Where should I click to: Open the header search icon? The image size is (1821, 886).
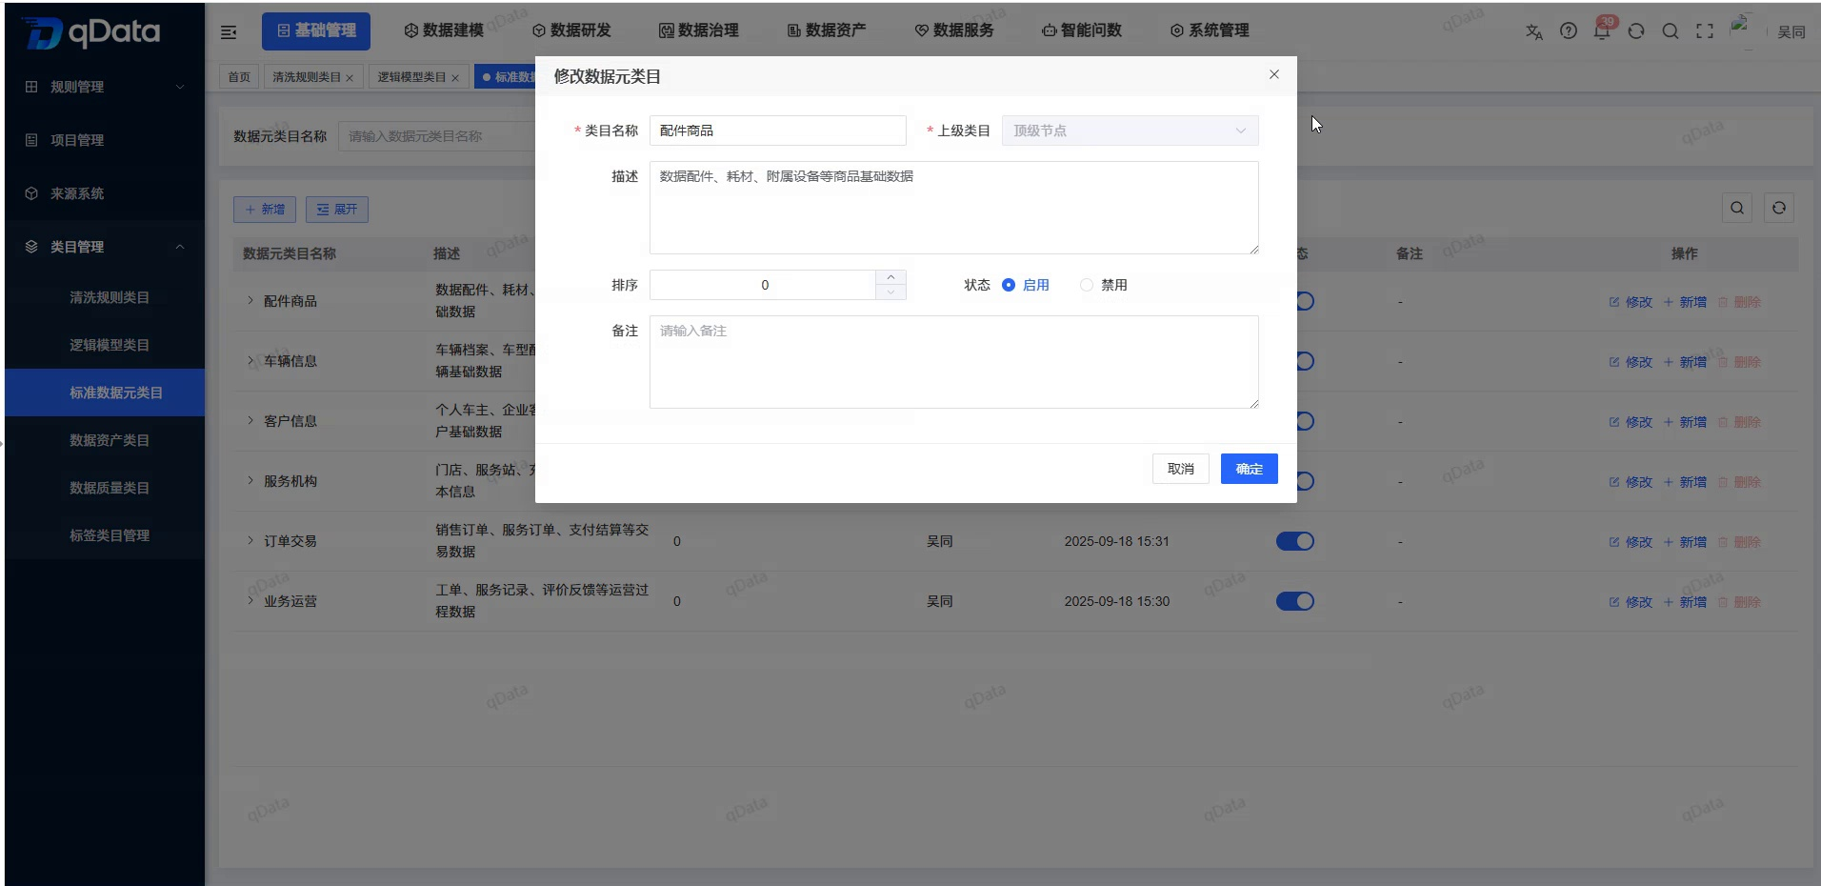click(x=1671, y=31)
